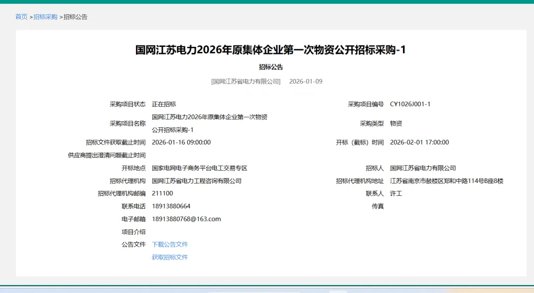
Task: Click the 招标代理机构地址 label
Action: (x=359, y=181)
